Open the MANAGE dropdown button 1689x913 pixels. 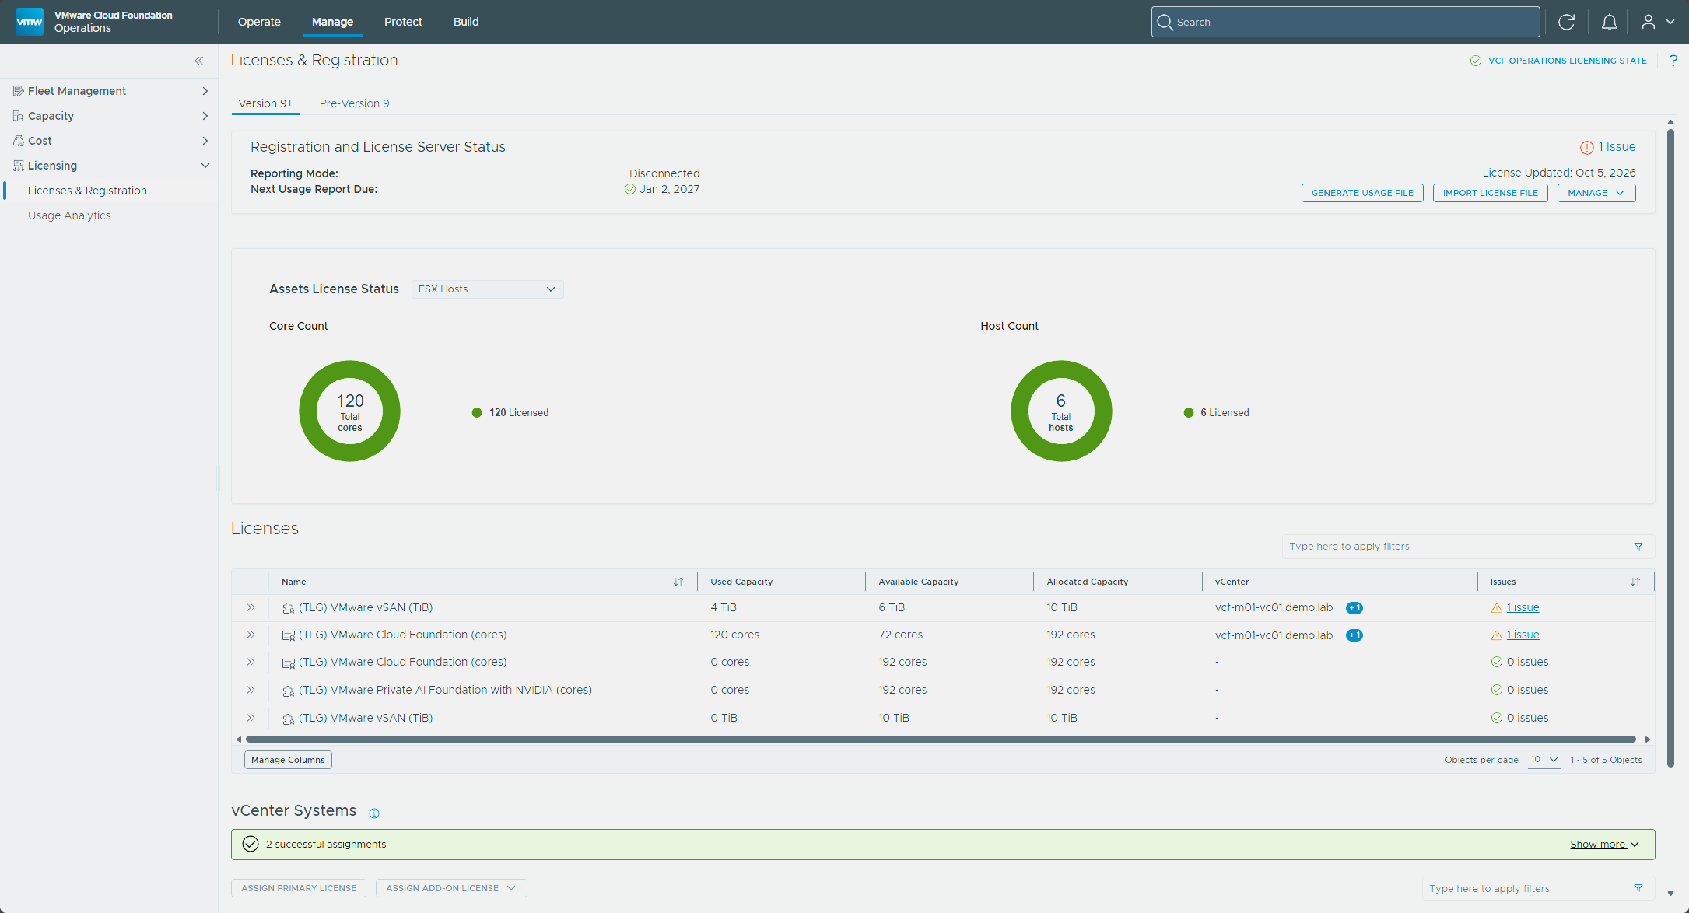pos(1596,193)
